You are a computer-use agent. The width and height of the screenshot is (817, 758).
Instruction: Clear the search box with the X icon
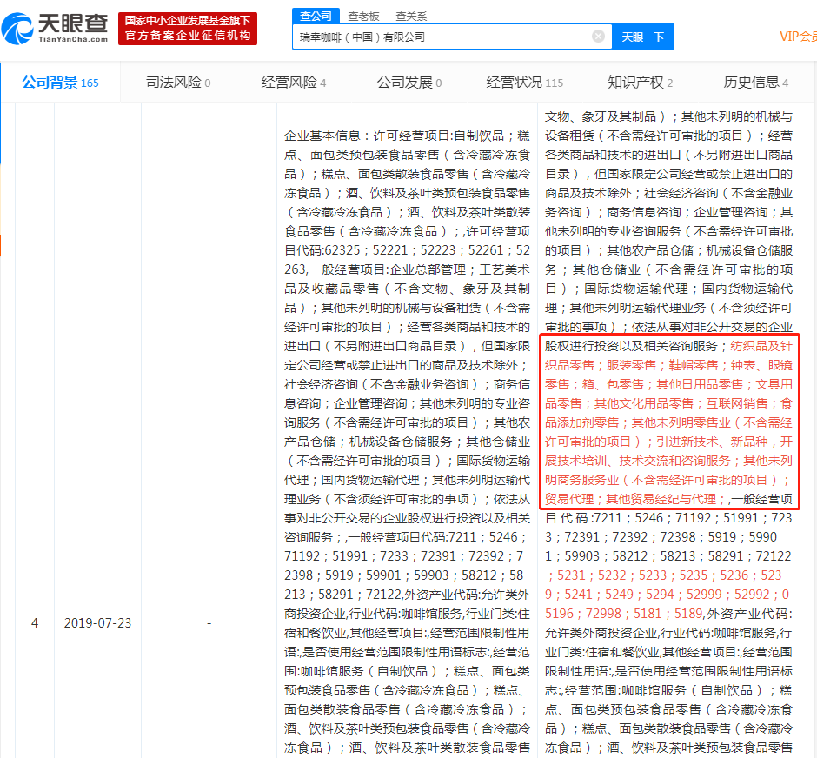click(598, 36)
